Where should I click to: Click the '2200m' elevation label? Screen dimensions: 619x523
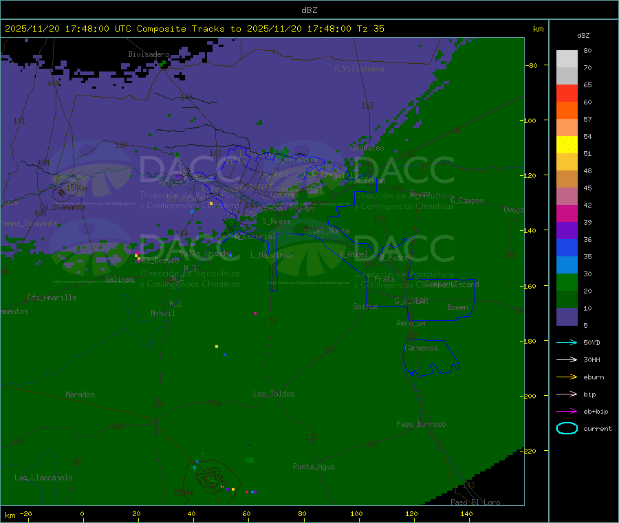(183, 493)
